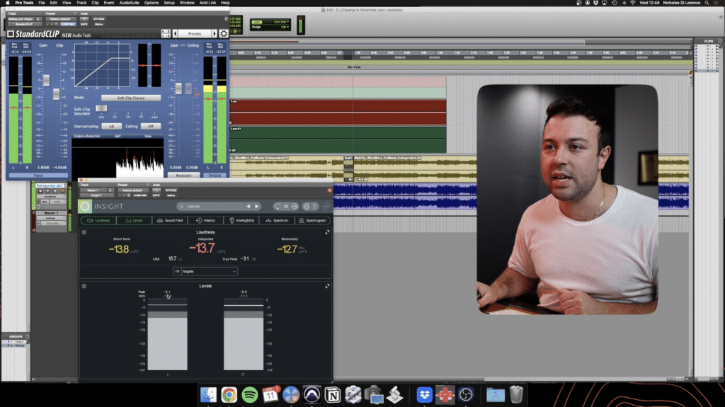Image resolution: width=725 pixels, height=407 pixels.
Task: Open Calendar from the Dock
Action: (270, 394)
